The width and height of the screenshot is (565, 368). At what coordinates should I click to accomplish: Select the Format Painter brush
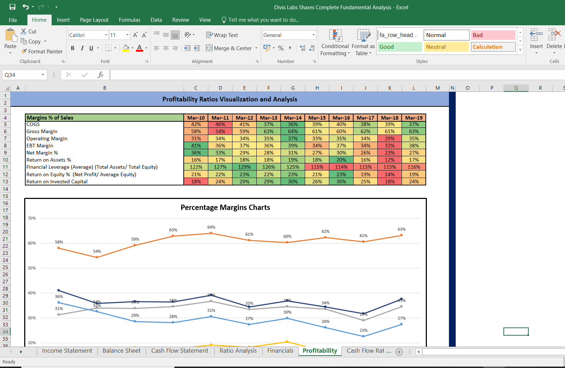coord(24,51)
